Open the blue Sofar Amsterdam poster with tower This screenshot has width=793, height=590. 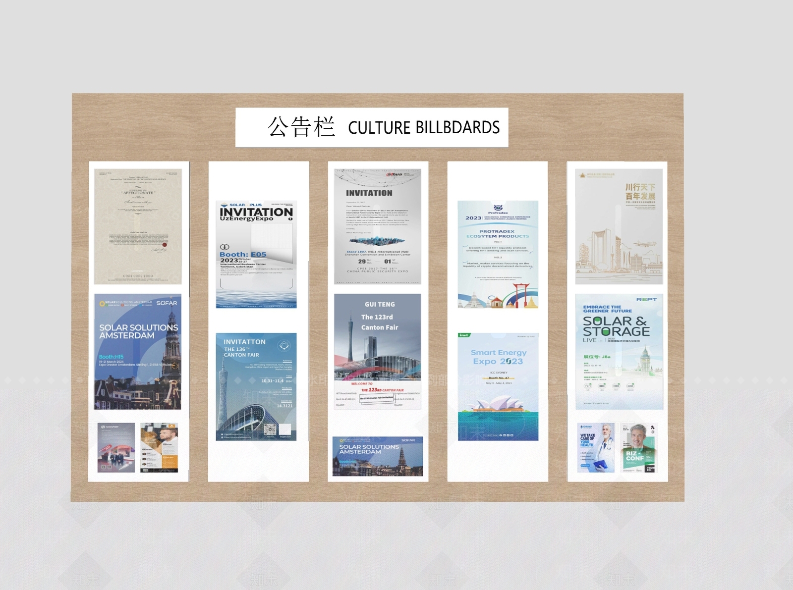click(x=138, y=352)
